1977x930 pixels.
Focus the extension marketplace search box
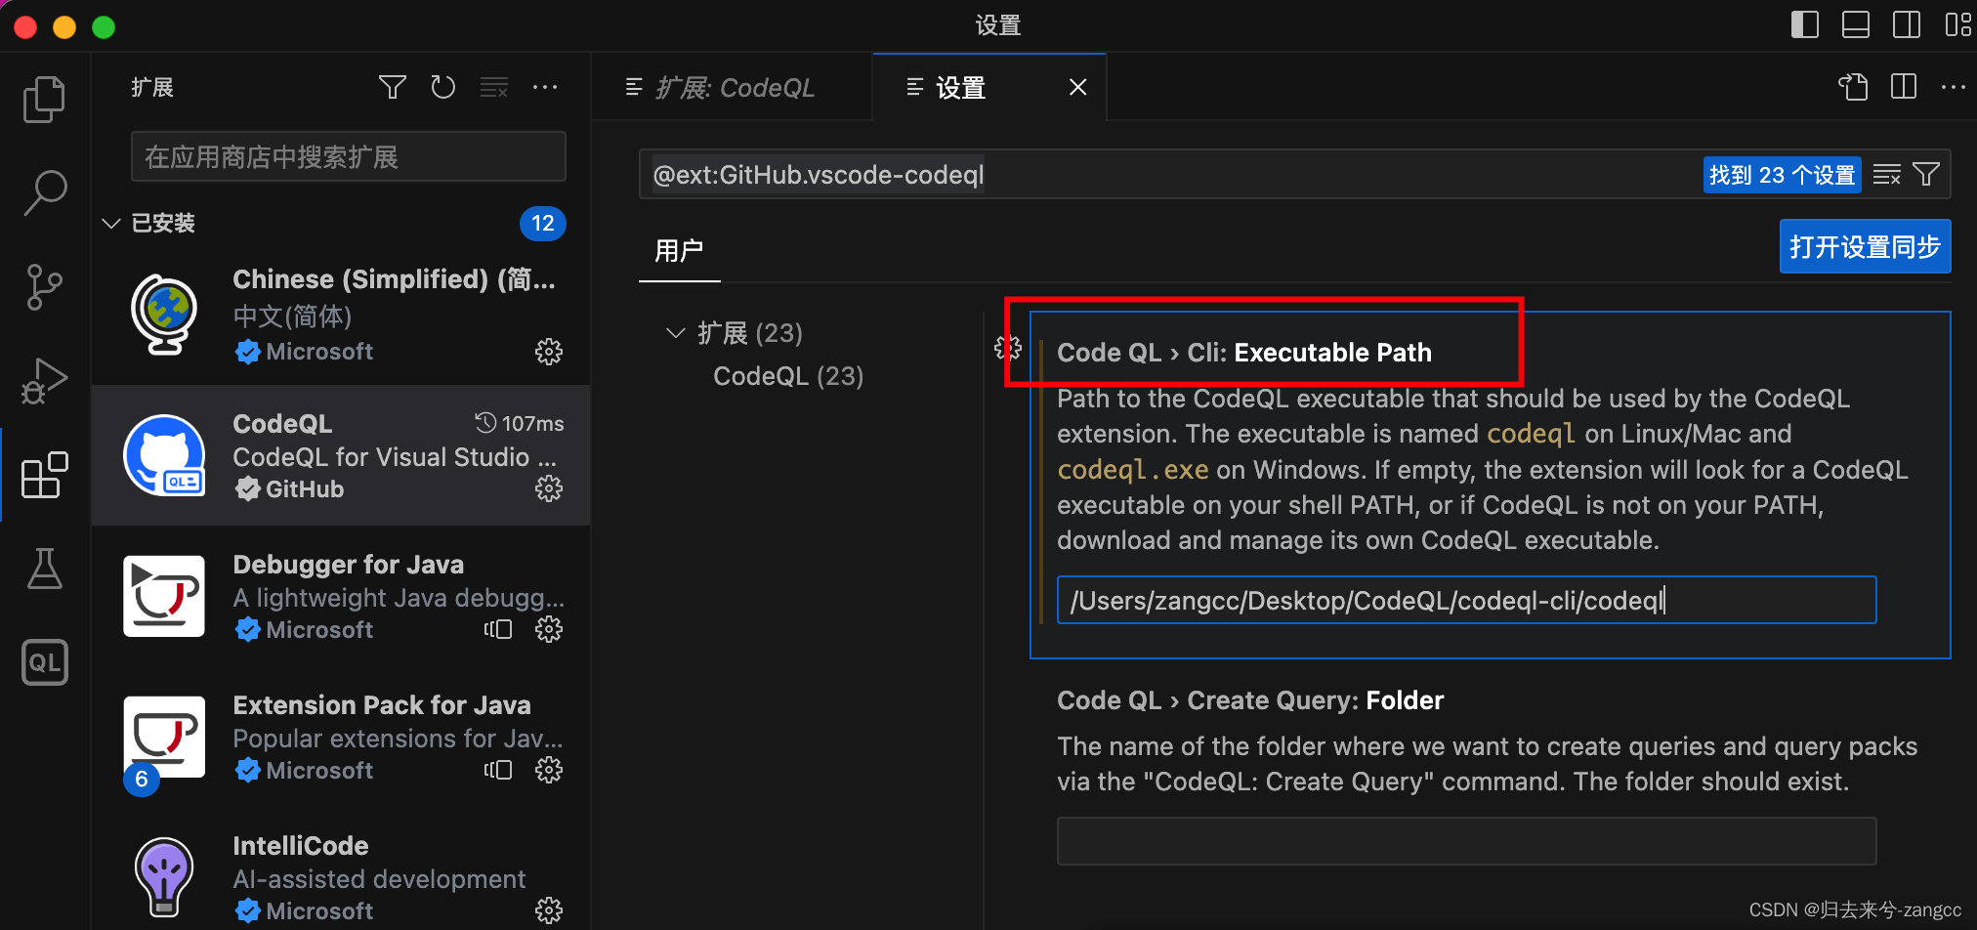pos(349,156)
